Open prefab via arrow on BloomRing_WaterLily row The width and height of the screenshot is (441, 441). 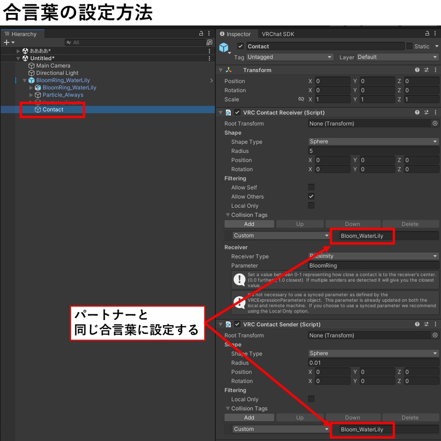[211, 81]
